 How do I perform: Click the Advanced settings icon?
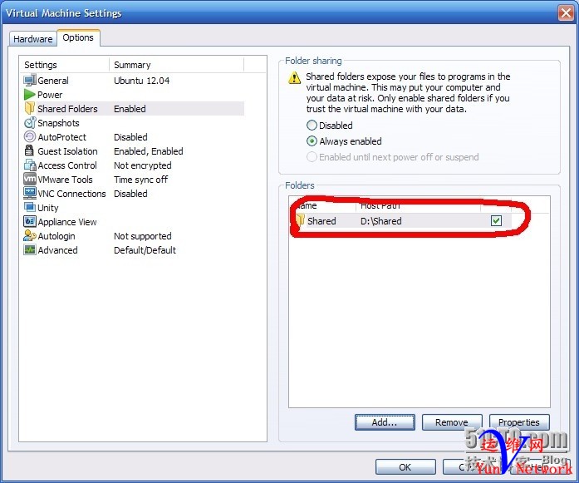30,250
